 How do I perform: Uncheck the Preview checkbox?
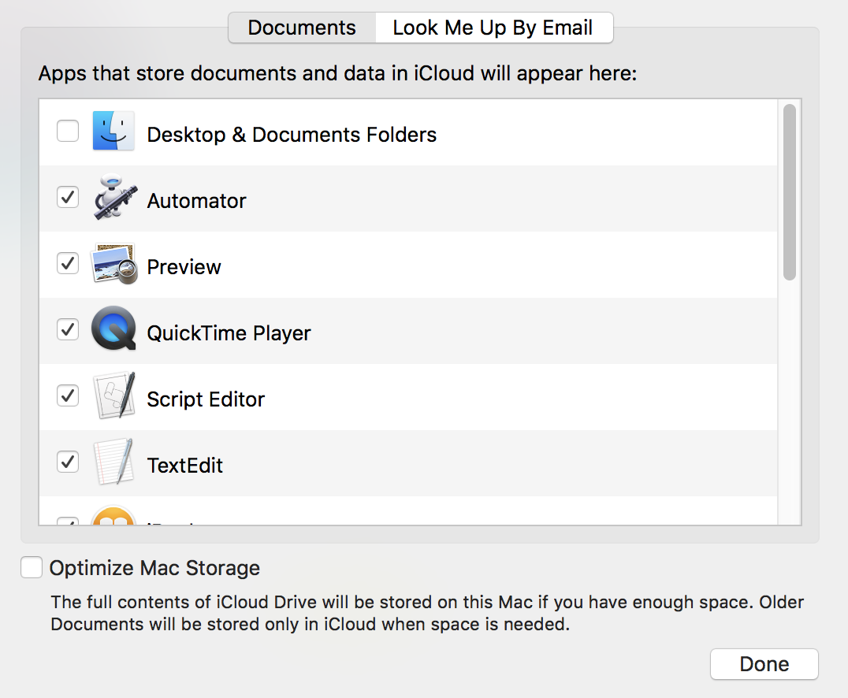click(x=68, y=263)
